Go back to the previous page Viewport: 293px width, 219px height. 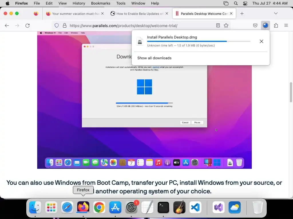[7, 25]
